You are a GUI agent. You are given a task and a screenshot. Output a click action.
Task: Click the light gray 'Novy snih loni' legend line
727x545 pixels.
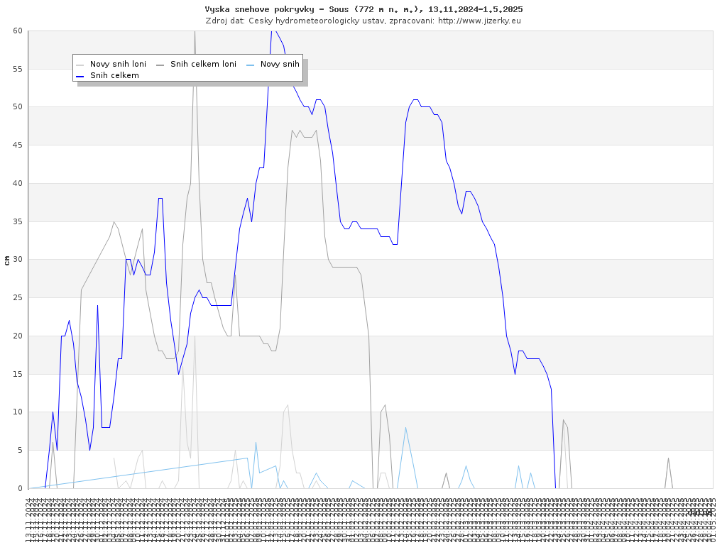click(81, 64)
